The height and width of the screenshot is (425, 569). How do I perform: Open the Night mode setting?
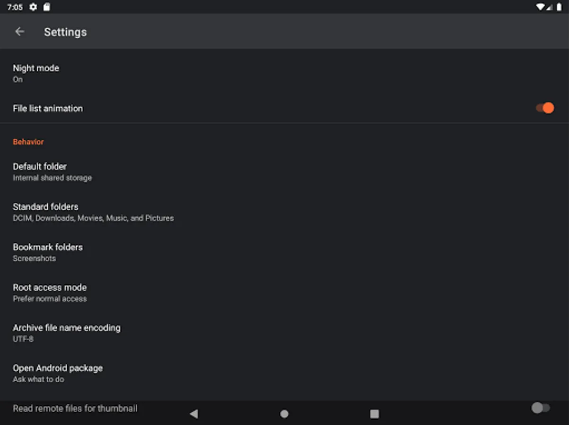284,73
